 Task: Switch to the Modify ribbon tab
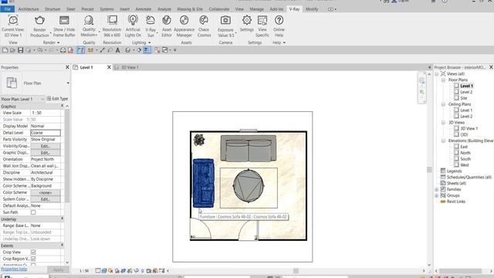point(312,9)
